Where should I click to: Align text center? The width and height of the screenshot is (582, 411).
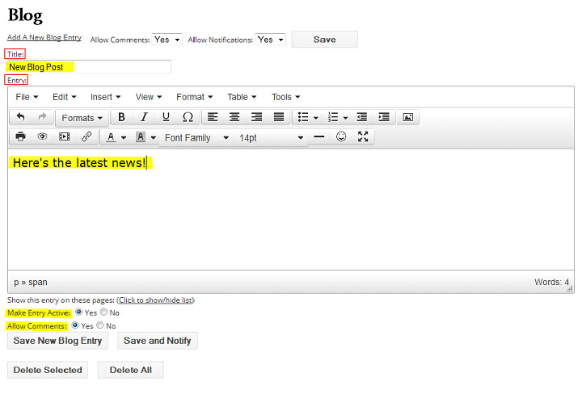coord(234,117)
